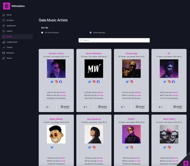Click MUSIC logo on Mount Westmore card
Screen dimensions: 190x166
coord(102,107)
